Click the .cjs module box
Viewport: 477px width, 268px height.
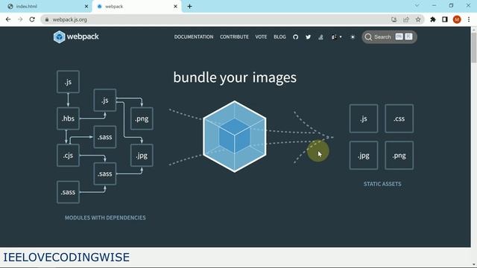68,156
